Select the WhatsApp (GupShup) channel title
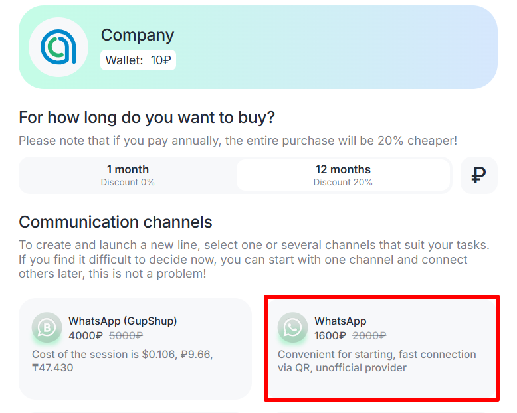 122,321
